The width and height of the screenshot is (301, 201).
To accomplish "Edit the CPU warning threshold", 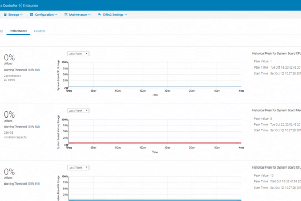I will click(x=37, y=70).
